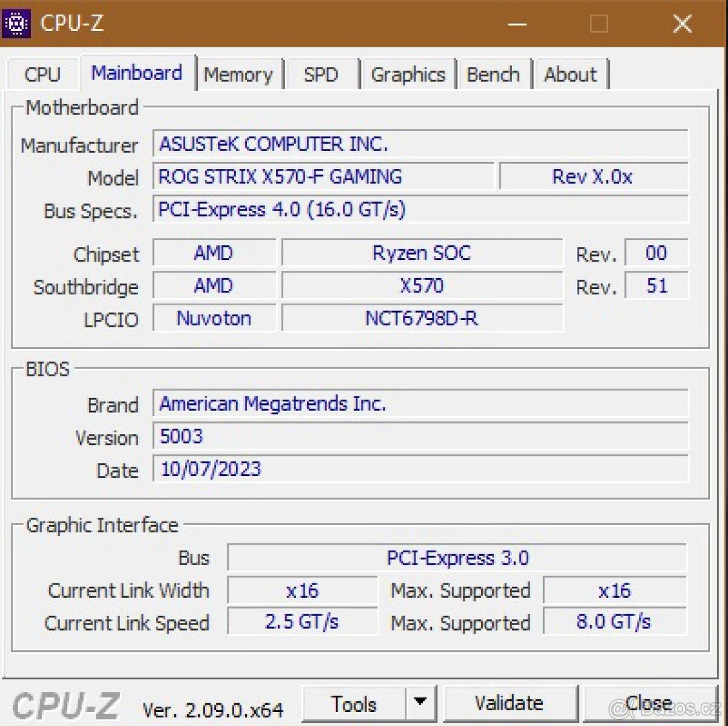Click the southbridge revision 51 field
728x726 pixels.
point(656,285)
